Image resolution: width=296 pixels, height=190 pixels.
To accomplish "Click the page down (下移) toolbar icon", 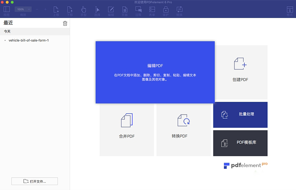I will (70, 9).
